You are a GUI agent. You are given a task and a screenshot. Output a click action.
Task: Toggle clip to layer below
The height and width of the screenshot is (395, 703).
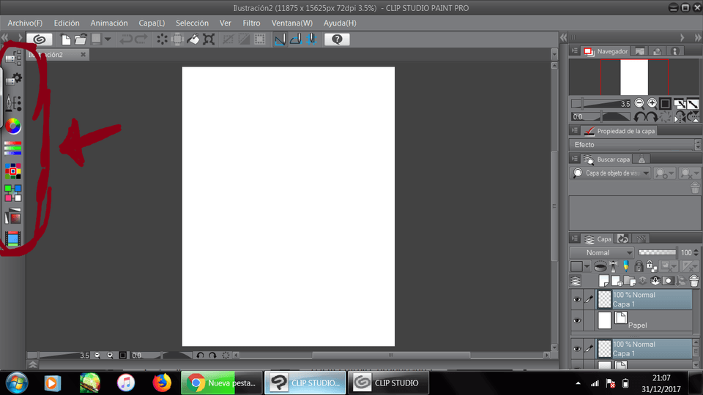click(x=600, y=266)
